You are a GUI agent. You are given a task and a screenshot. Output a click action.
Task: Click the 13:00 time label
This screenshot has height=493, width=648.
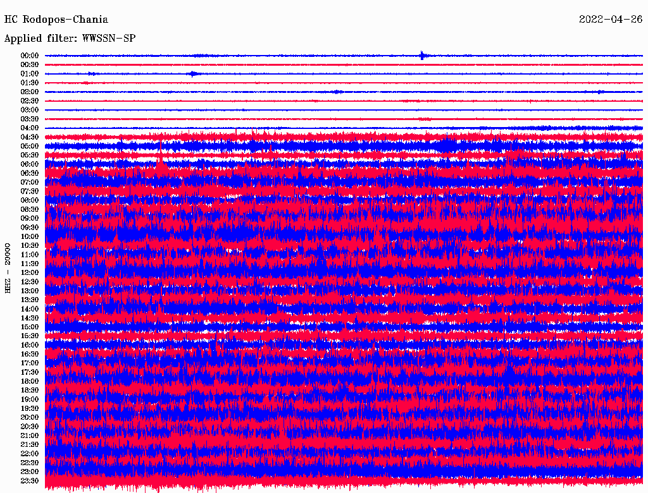[30, 291]
